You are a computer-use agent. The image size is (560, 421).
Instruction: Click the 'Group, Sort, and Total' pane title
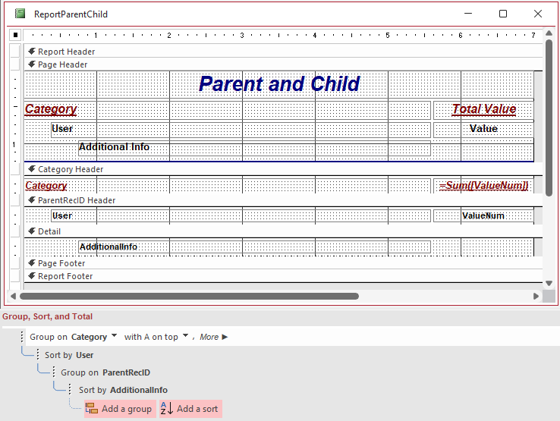pos(48,317)
